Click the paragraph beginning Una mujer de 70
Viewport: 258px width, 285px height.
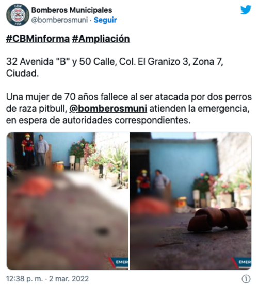[x=129, y=109]
